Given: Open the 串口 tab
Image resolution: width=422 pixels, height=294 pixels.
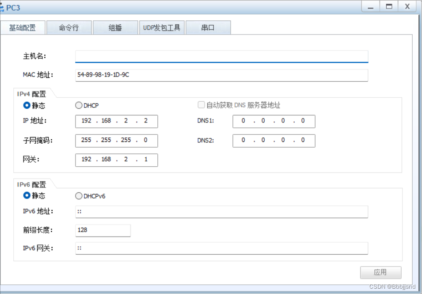Looking at the screenshot, I should coord(208,27).
